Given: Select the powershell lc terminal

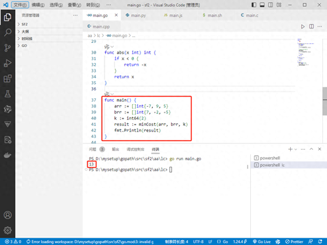Looking at the screenshot, I should [289, 165].
